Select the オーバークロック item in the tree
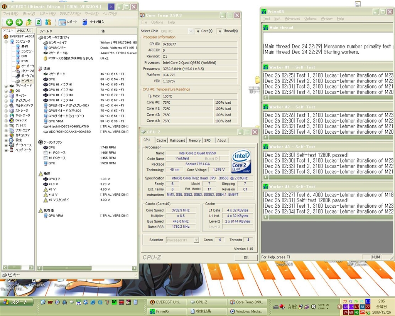This screenshot has height=316, width=395. (x=27, y=66)
